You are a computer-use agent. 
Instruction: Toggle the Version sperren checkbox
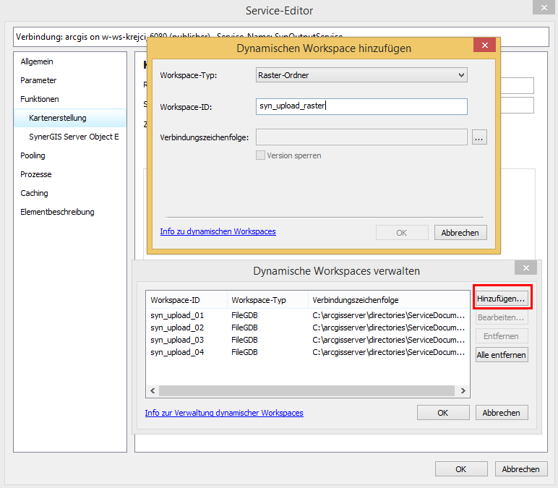(x=261, y=155)
